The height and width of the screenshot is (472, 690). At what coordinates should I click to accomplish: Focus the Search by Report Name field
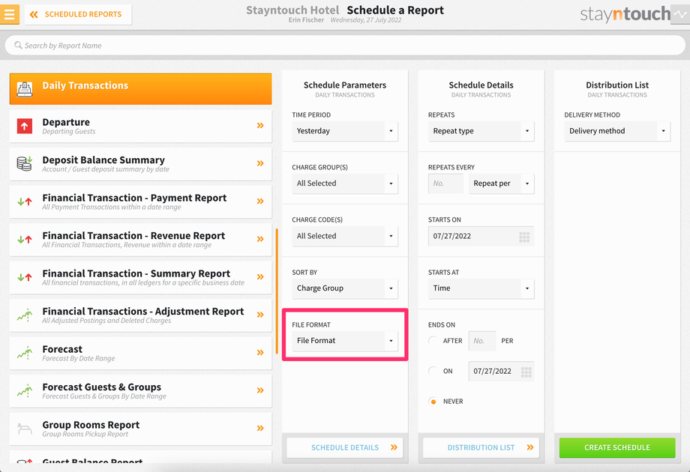[x=344, y=45]
